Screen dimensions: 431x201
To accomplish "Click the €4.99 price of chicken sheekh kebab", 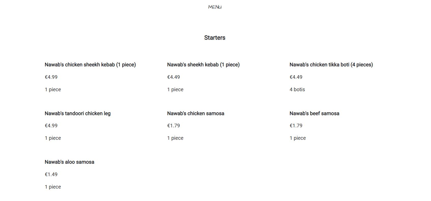I will pyautogui.click(x=51, y=77).
